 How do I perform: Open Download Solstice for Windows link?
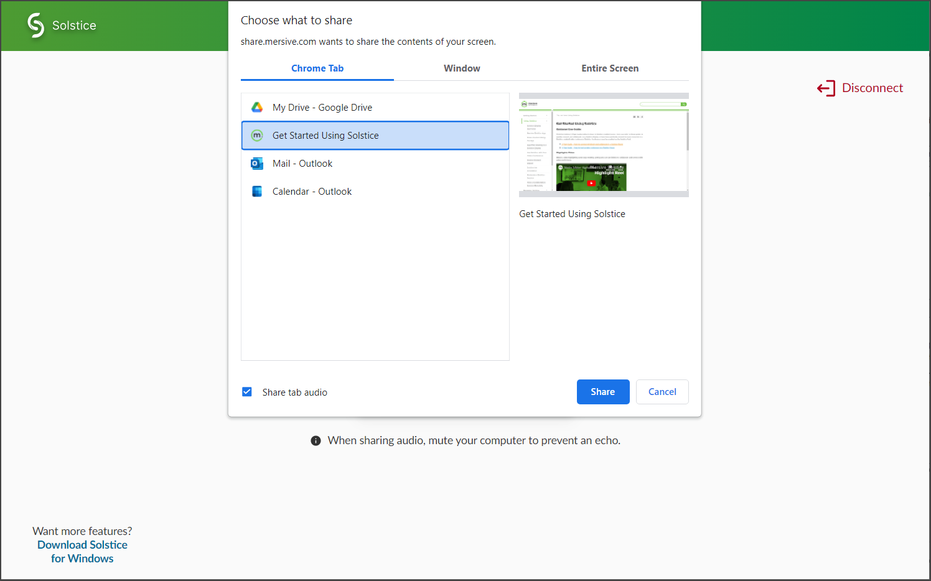(82, 552)
